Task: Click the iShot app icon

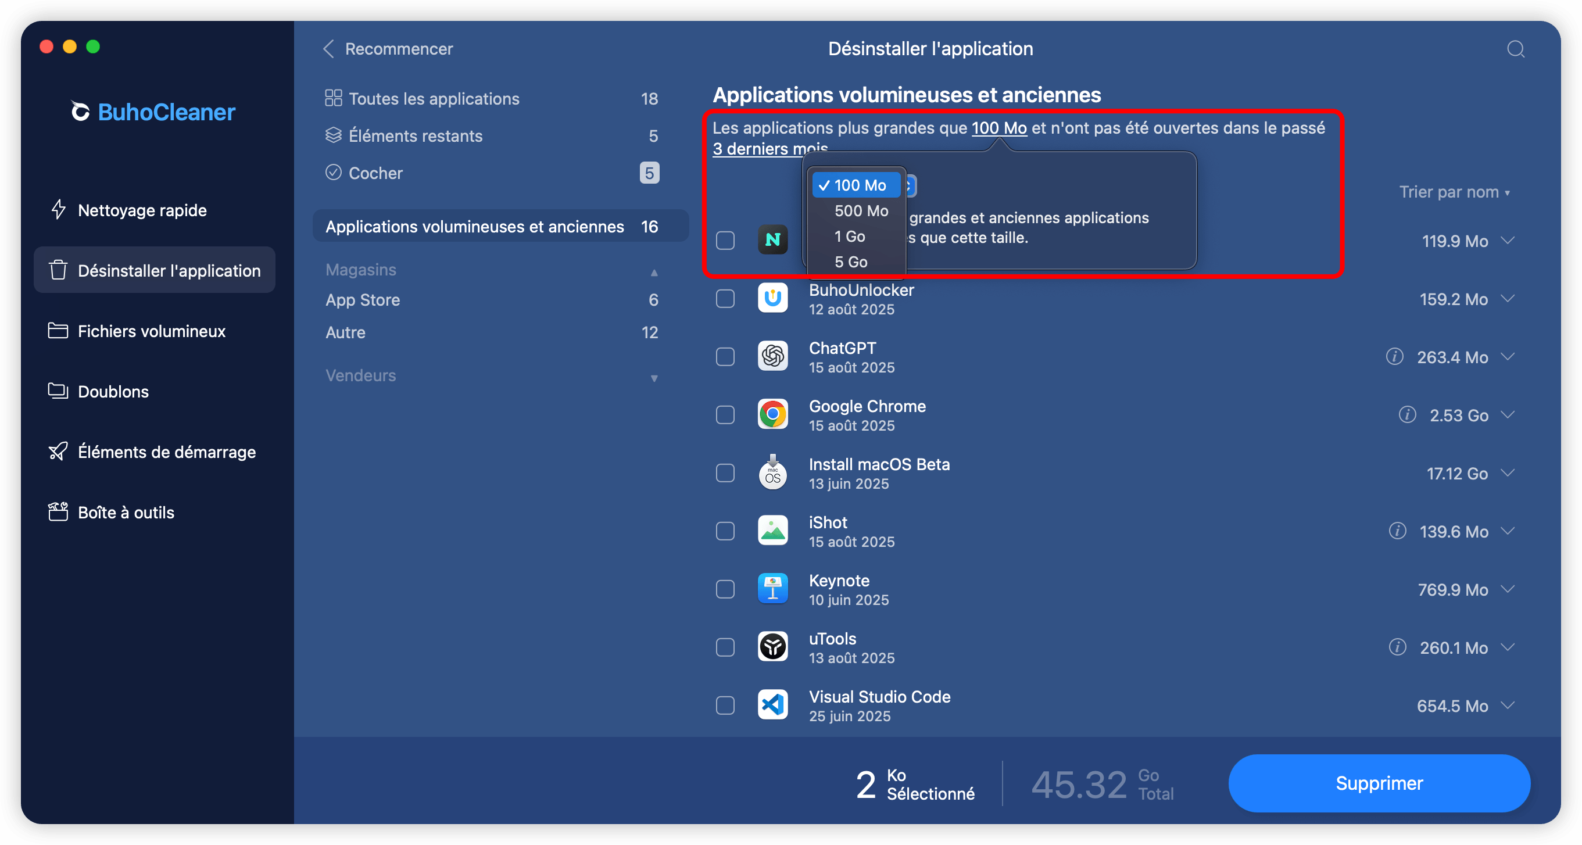Action: (x=772, y=531)
